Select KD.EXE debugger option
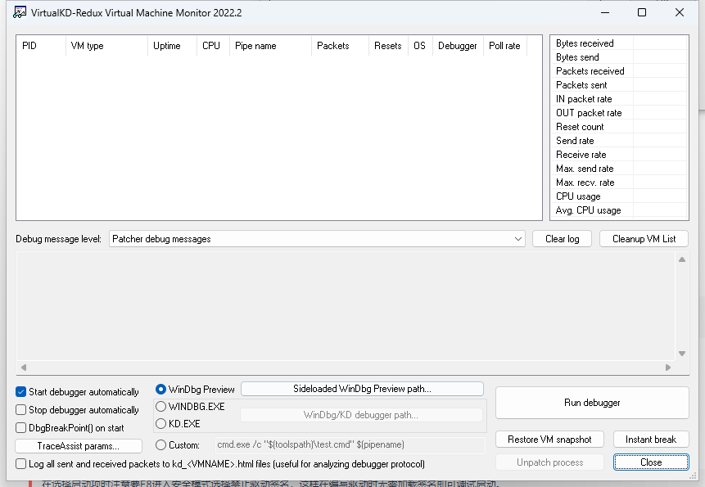Screen dimensions: 705x487 161,424
